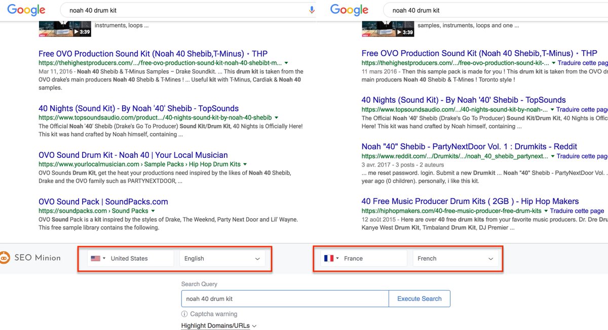Click the Captcha warning text

coord(214,314)
